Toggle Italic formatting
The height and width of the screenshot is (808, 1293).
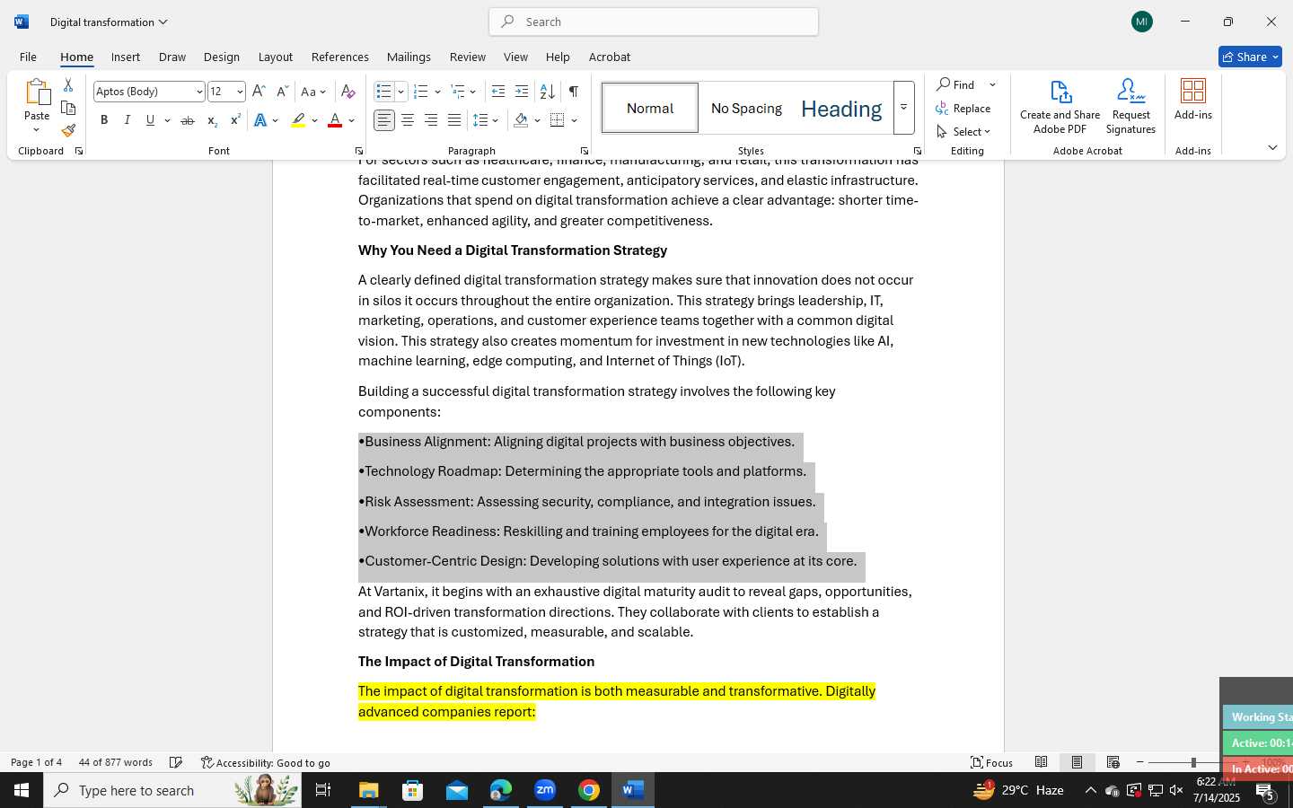tap(128, 120)
